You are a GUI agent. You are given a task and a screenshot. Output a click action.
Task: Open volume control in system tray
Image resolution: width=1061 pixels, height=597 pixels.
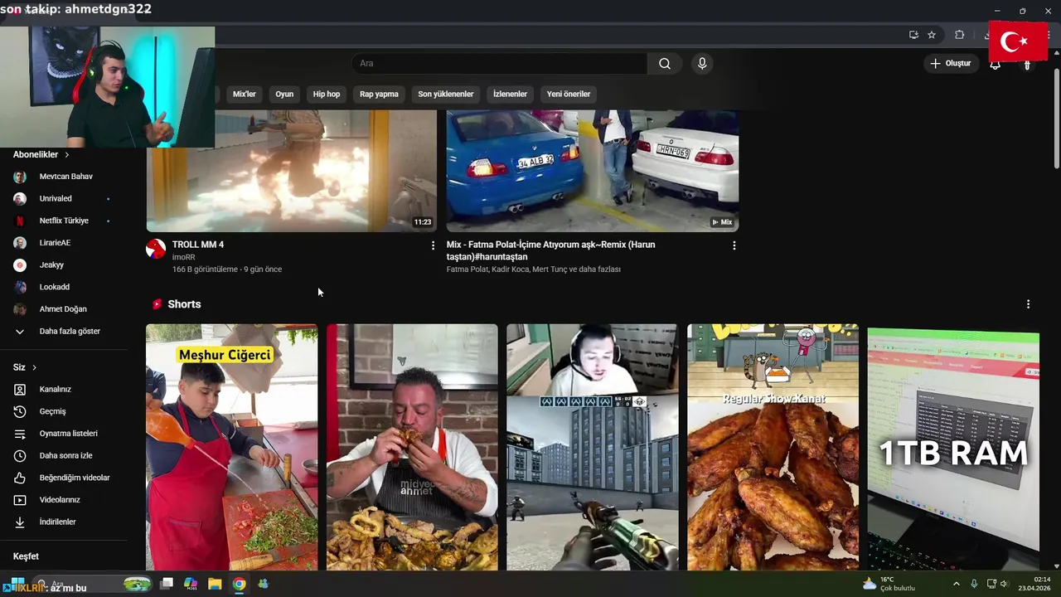click(x=1004, y=584)
